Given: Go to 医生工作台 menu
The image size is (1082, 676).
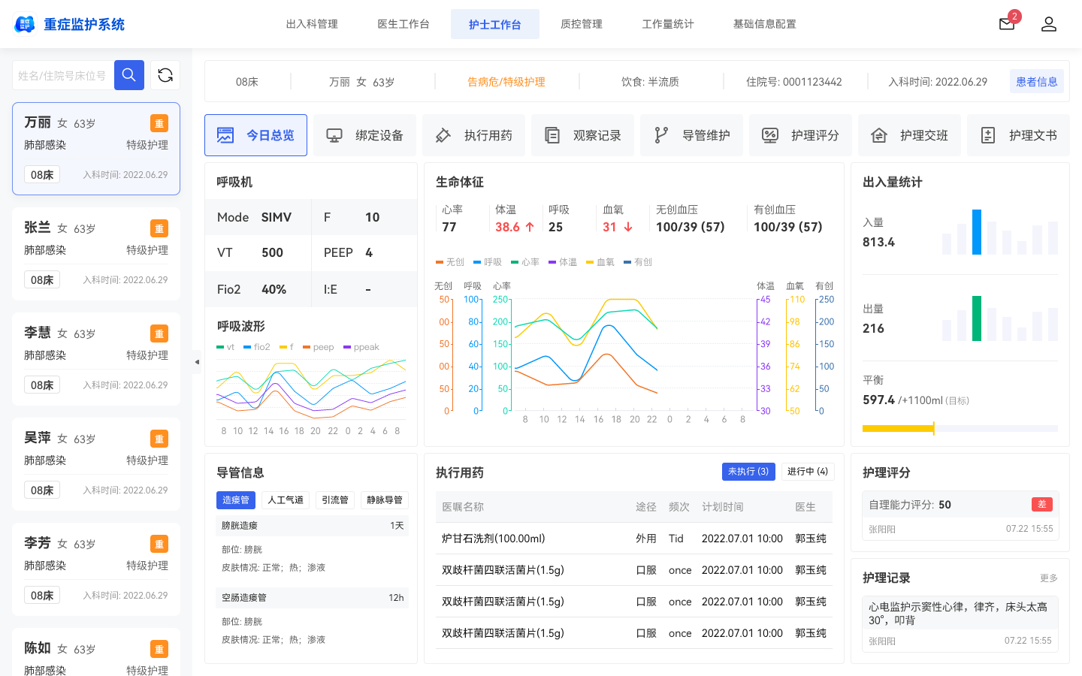Looking at the screenshot, I should [403, 24].
